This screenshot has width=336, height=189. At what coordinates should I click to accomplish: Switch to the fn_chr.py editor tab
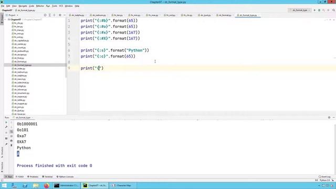coord(188,15)
